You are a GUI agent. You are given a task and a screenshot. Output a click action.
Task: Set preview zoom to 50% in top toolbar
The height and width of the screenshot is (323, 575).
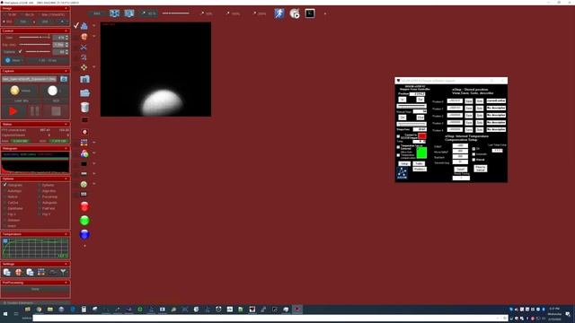(207, 13)
